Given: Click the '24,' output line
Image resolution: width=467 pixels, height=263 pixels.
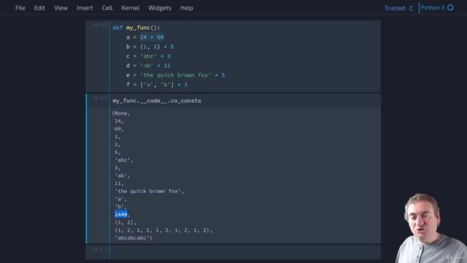Looking at the screenshot, I should [x=119, y=121].
